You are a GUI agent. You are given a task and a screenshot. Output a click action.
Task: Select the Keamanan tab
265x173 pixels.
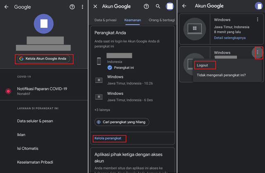(x=132, y=20)
